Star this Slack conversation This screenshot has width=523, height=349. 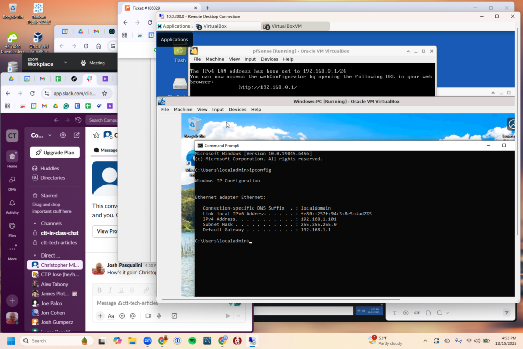(96, 135)
